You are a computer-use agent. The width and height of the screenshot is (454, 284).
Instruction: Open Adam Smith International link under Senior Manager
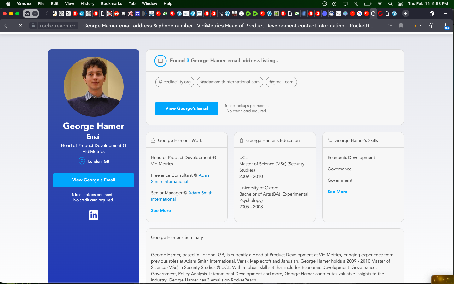click(x=182, y=196)
